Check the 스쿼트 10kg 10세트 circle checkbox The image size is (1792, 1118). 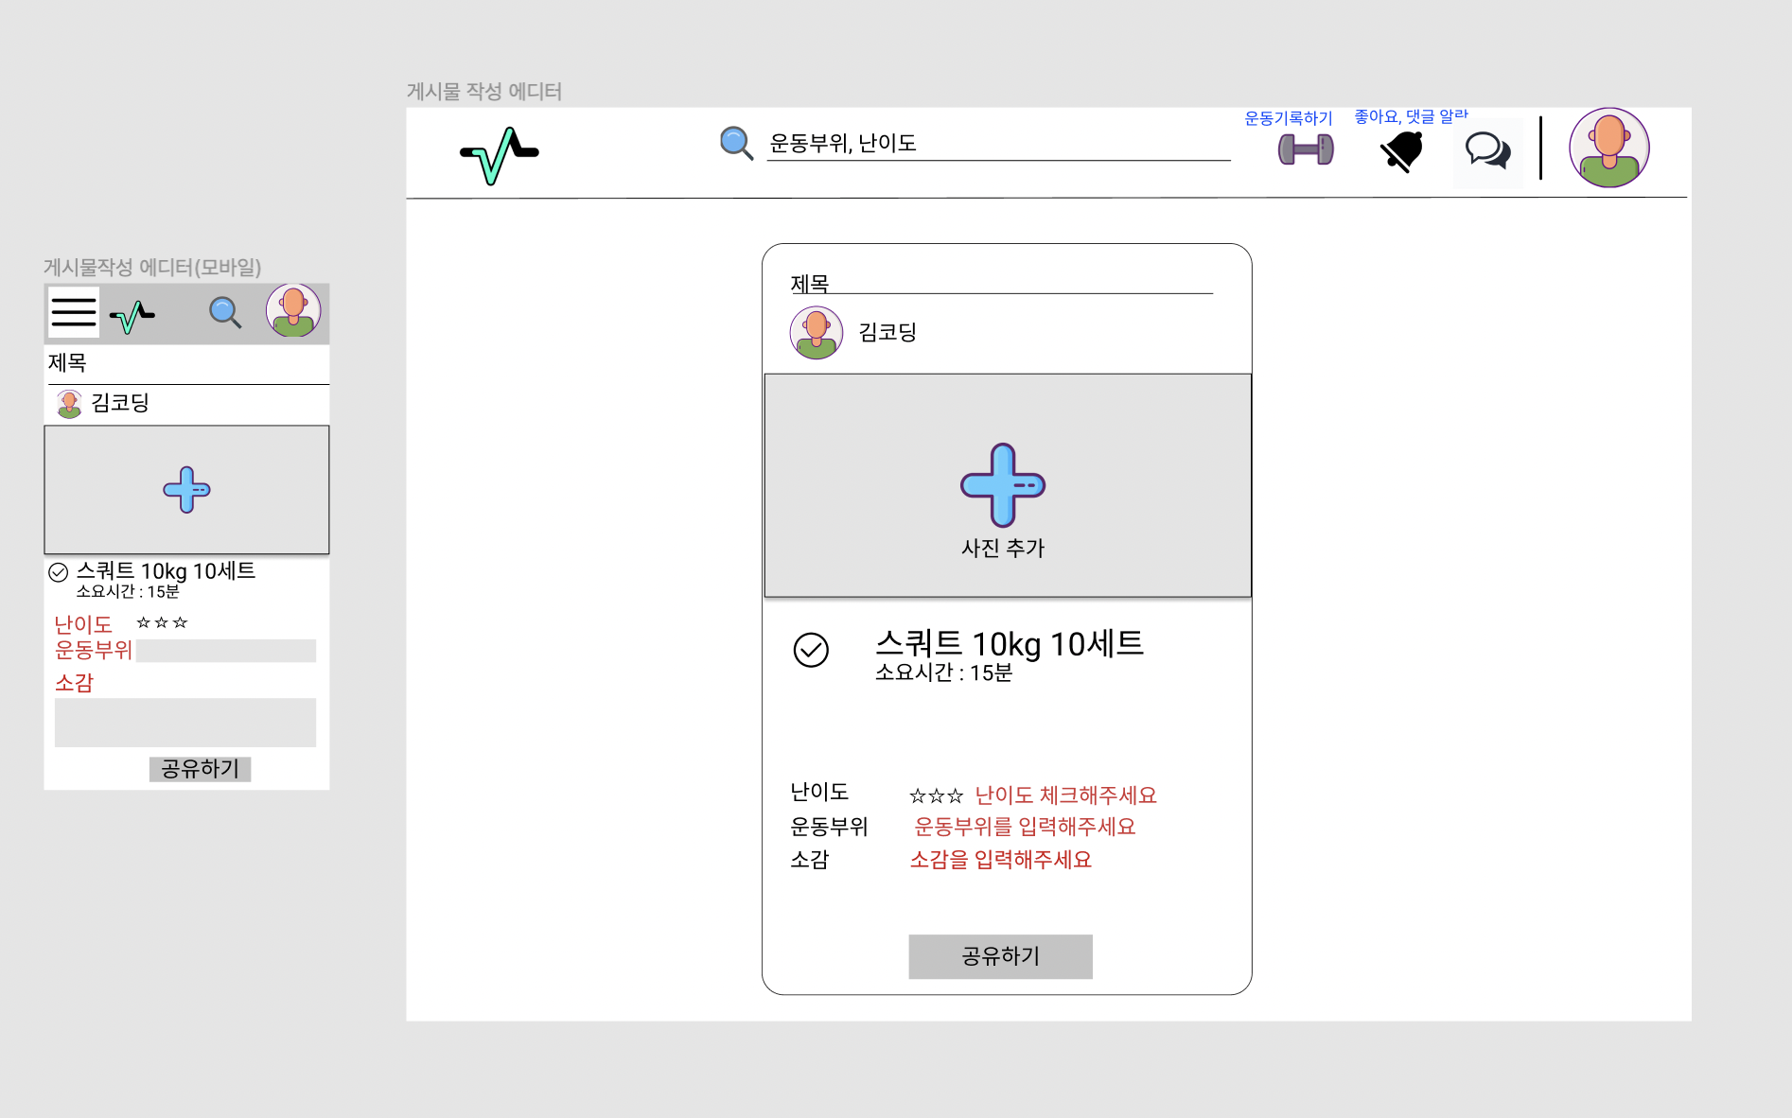tap(810, 652)
